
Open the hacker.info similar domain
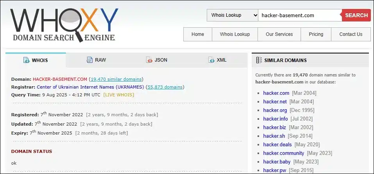point(276,119)
